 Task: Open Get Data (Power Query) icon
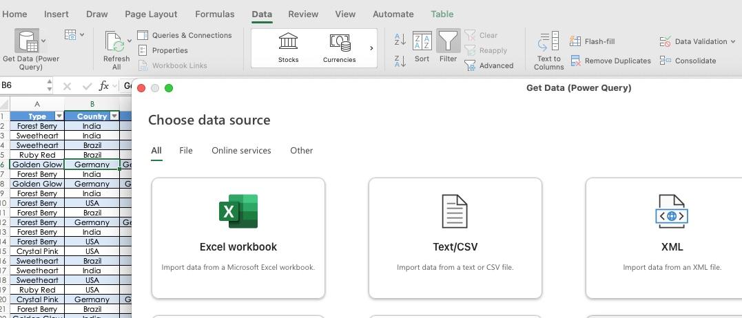tap(26, 41)
